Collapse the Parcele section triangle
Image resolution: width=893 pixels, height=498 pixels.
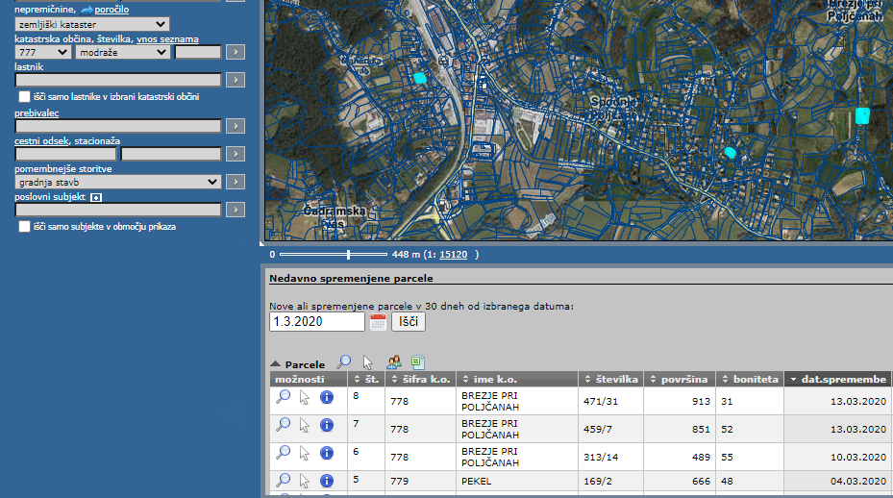tap(276, 364)
